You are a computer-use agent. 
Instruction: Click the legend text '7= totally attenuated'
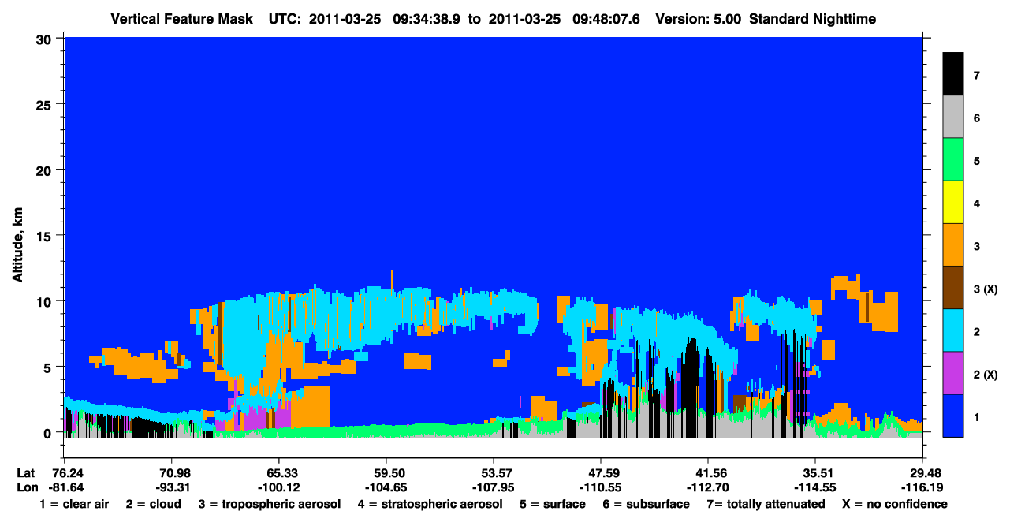(765, 504)
